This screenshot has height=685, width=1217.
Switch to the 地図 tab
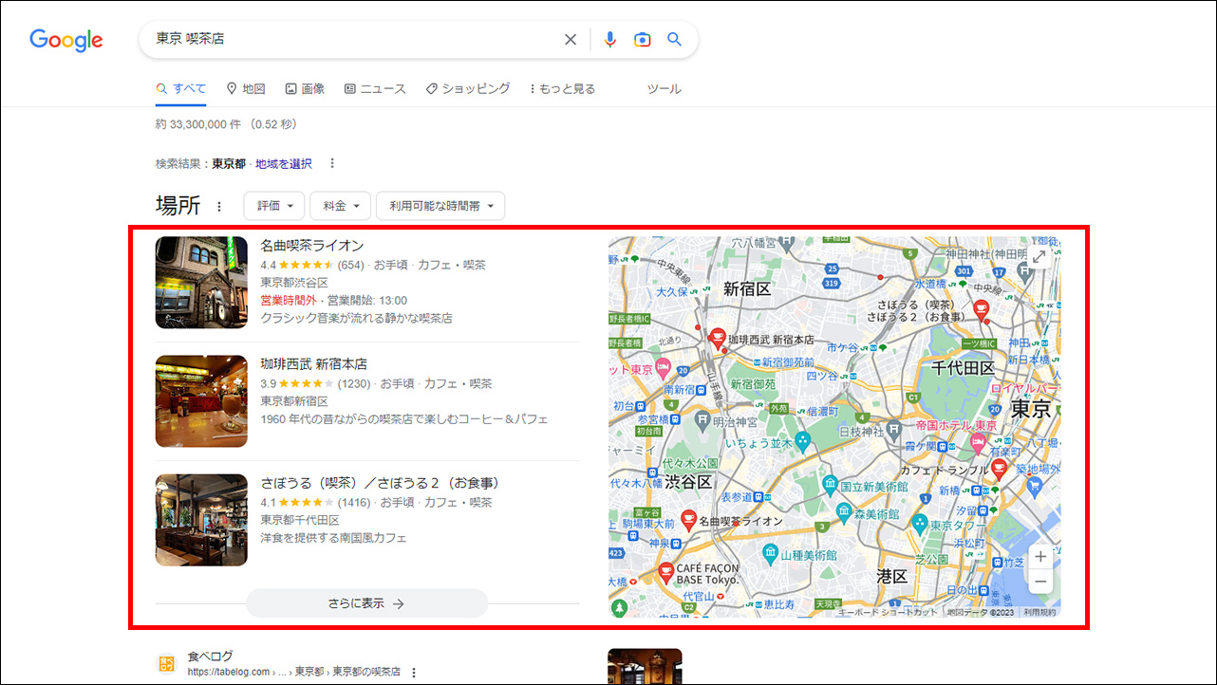tap(246, 88)
